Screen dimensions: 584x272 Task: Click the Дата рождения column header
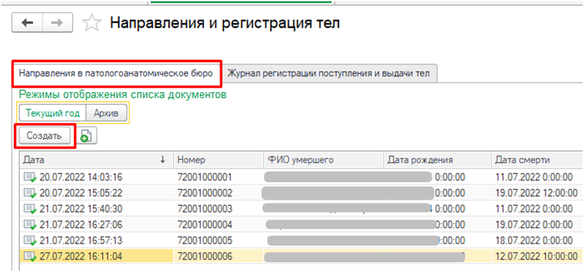[437, 160]
